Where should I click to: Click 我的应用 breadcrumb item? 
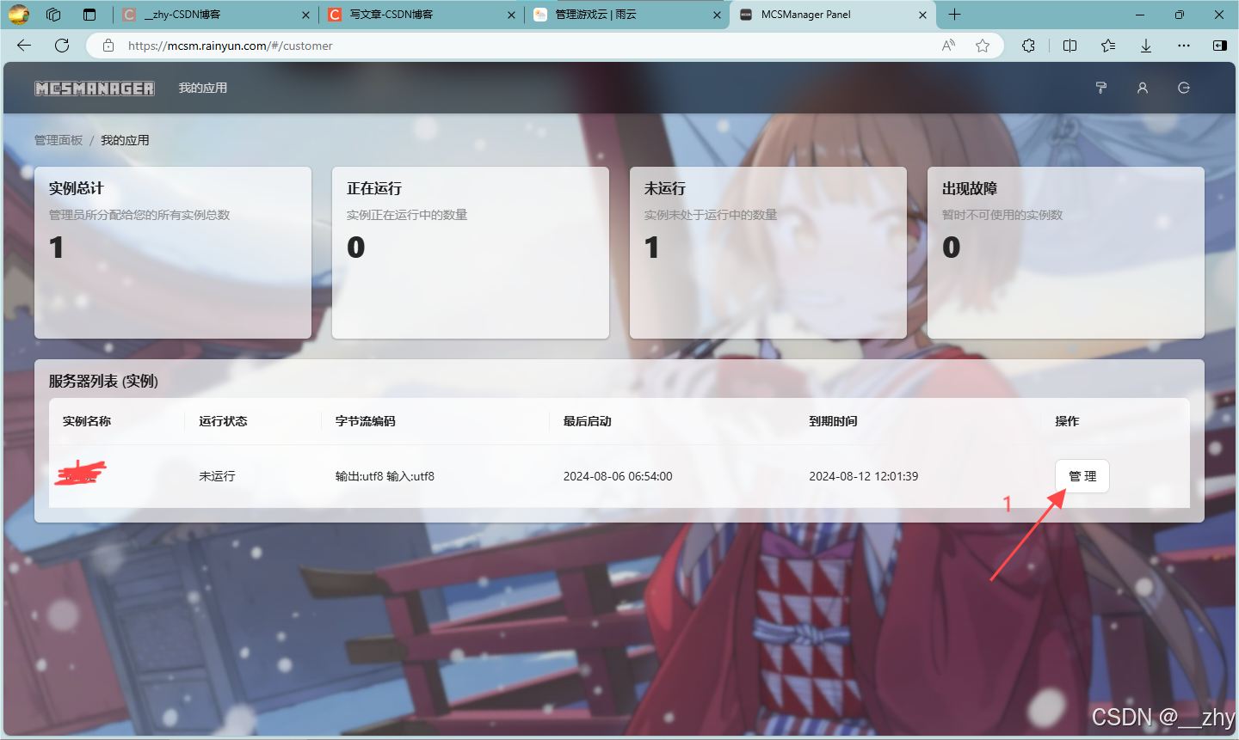(x=125, y=140)
